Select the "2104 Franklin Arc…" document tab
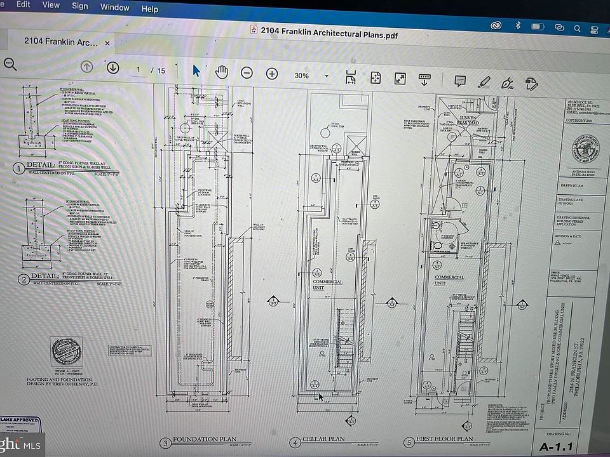The height and width of the screenshot is (457, 610). [x=61, y=42]
